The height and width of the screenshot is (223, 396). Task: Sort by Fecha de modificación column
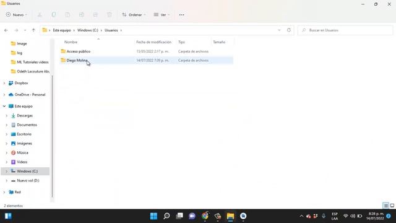(x=154, y=42)
